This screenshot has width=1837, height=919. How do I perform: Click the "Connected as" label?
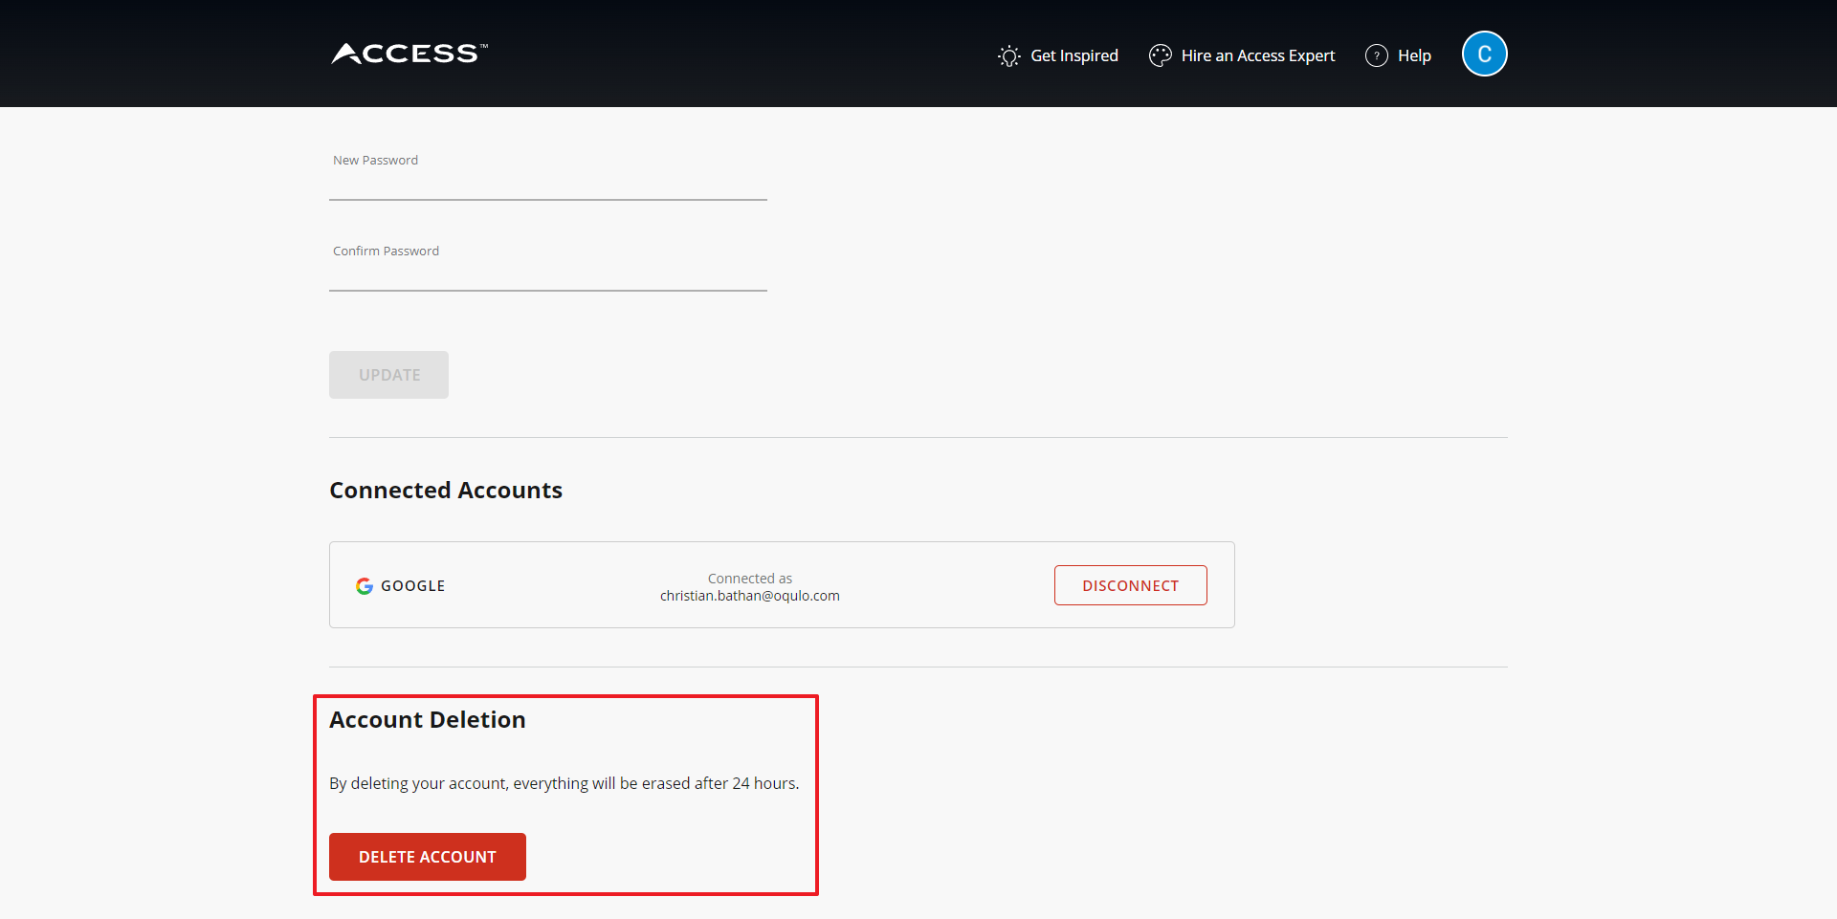click(749, 579)
